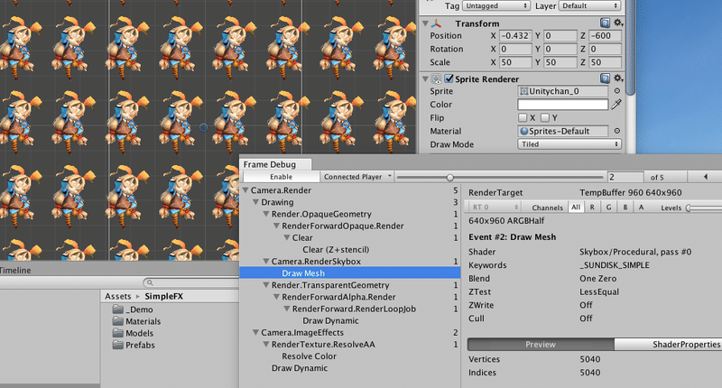Switch to the ShaderProperties tab

click(668, 345)
